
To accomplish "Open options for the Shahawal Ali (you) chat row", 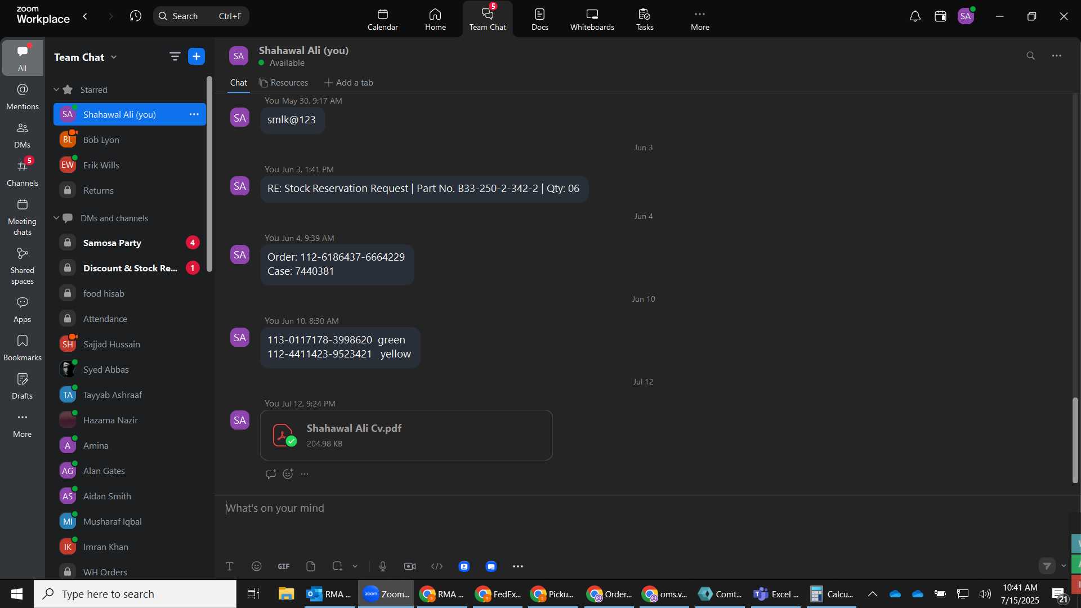I will pyautogui.click(x=194, y=114).
